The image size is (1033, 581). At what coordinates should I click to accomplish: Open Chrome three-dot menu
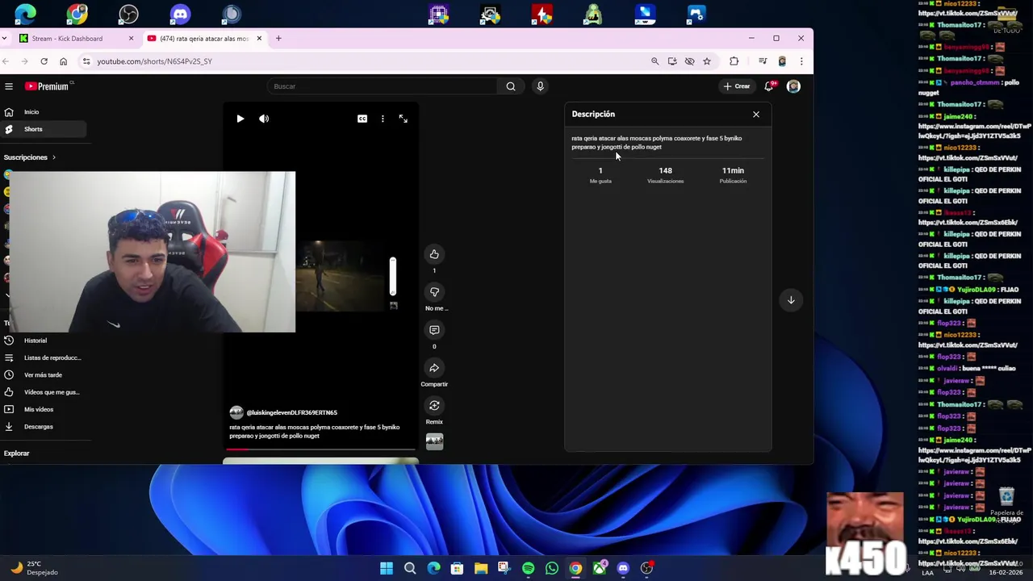point(801,61)
